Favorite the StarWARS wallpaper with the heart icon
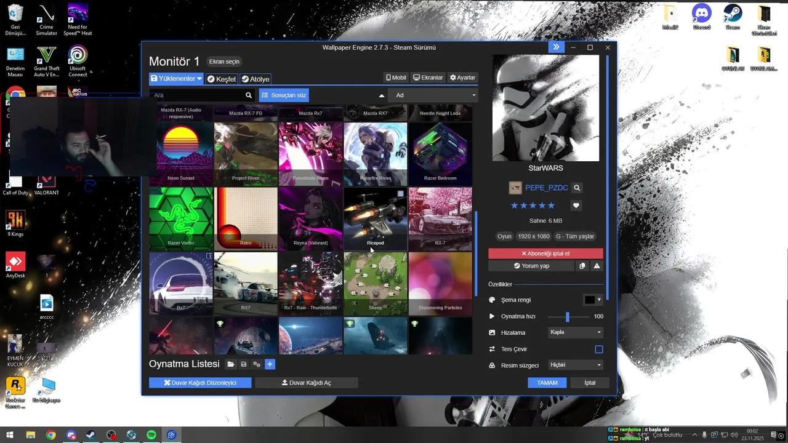Image resolution: width=788 pixels, height=443 pixels. click(x=576, y=206)
